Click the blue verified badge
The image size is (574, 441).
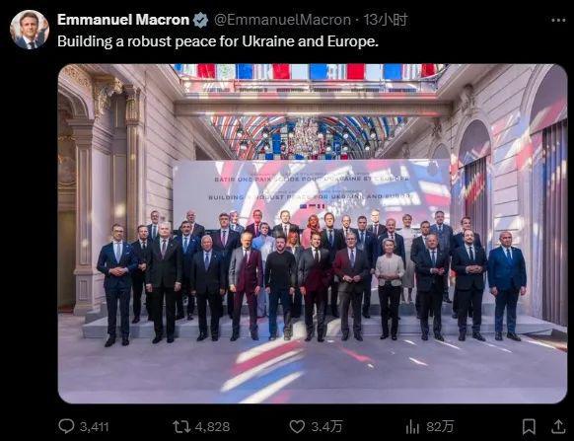pyautogui.click(x=200, y=20)
